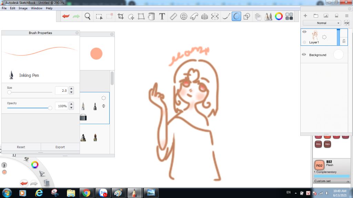Select the Layer1 thumbnail
Screen dimensions: 353x198
pos(315,35)
